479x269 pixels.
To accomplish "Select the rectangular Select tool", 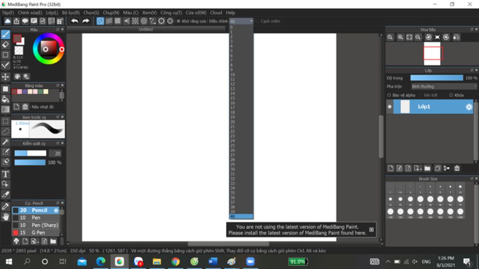I will [x=6, y=121].
